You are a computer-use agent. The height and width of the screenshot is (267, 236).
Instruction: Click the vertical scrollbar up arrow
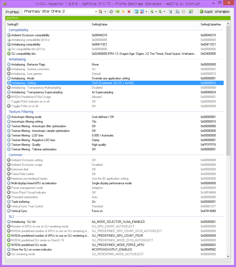[x=228, y=24]
